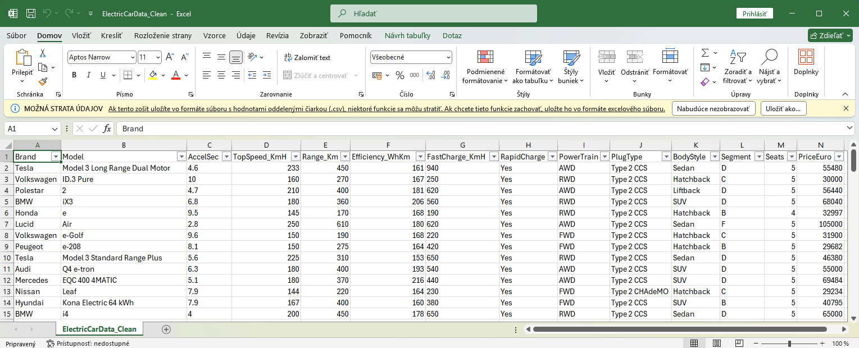Open the Súbor menu
Viewport: 859px width, 348px height.
16,35
